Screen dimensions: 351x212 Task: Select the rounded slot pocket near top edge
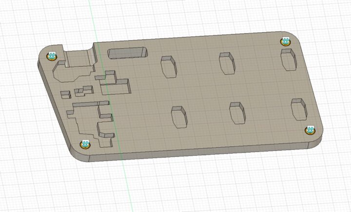pyautogui.click(x=127, y=53)
